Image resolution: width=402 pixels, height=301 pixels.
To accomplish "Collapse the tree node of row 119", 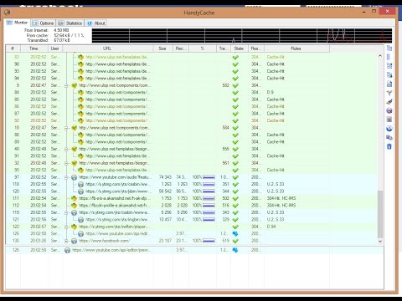I will pyautogui.click(x=66, y=212).
